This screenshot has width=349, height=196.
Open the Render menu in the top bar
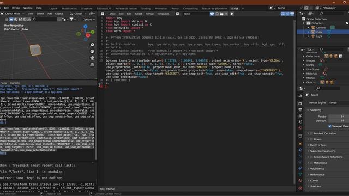click(16, 8)
